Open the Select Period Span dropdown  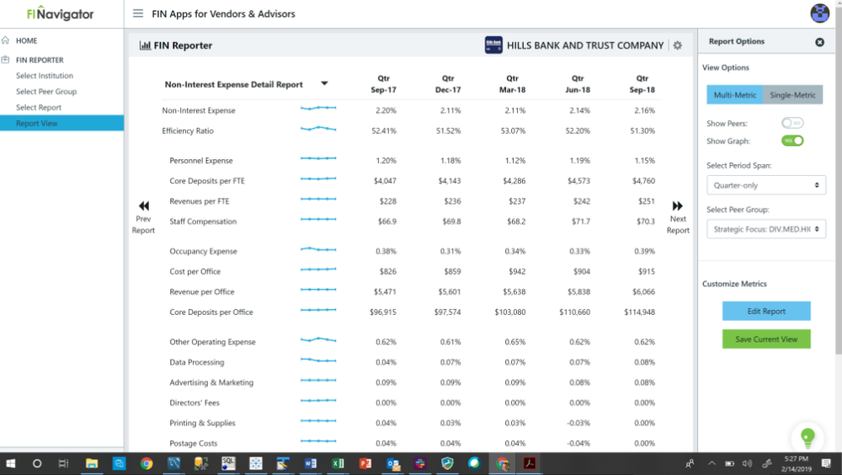(765, 185)
